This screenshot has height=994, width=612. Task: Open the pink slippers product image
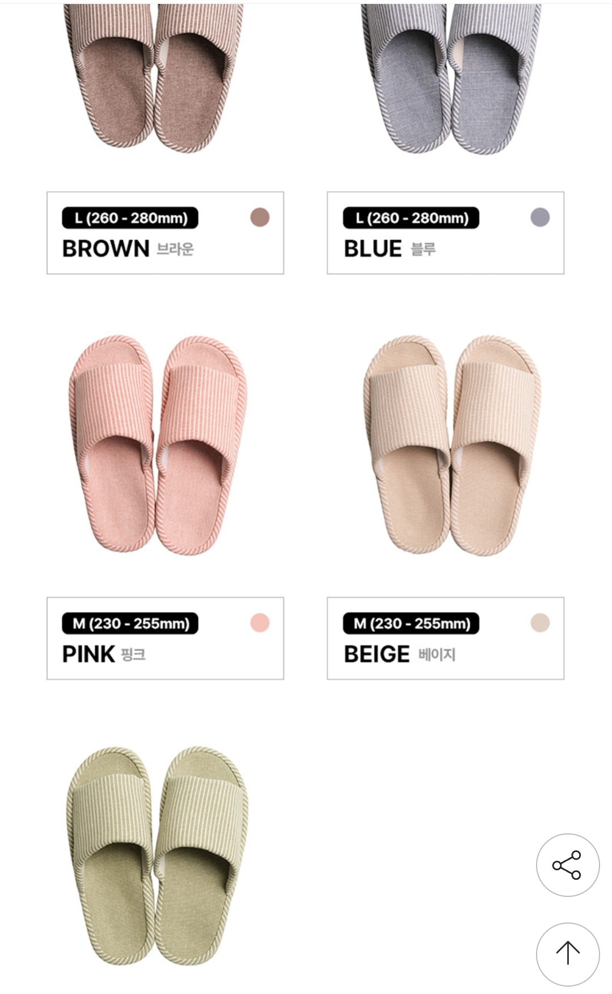coord(158,445)
